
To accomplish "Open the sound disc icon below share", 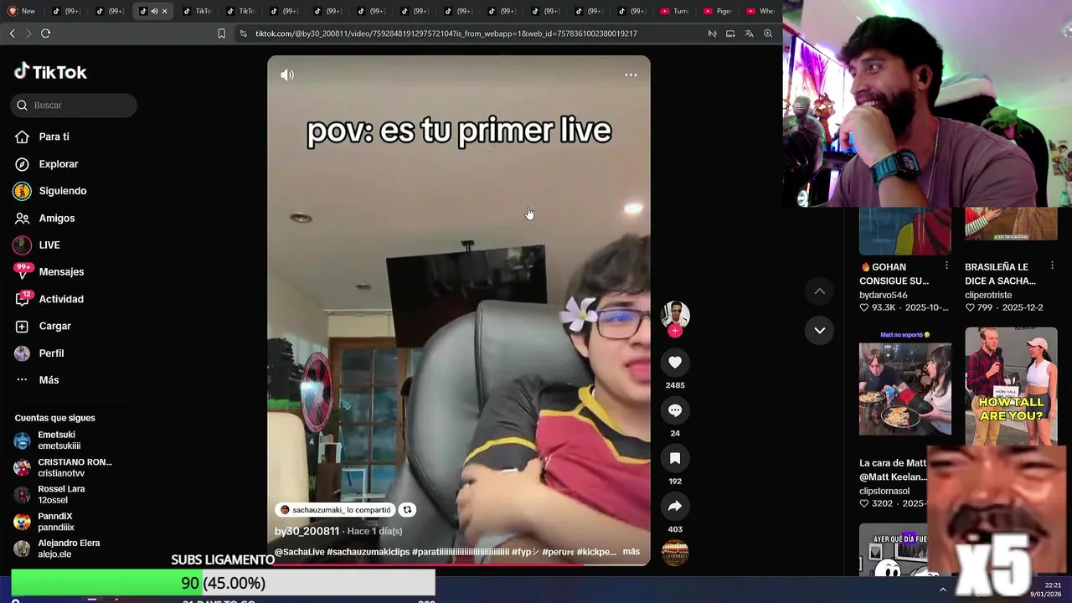I will point(675,552).
